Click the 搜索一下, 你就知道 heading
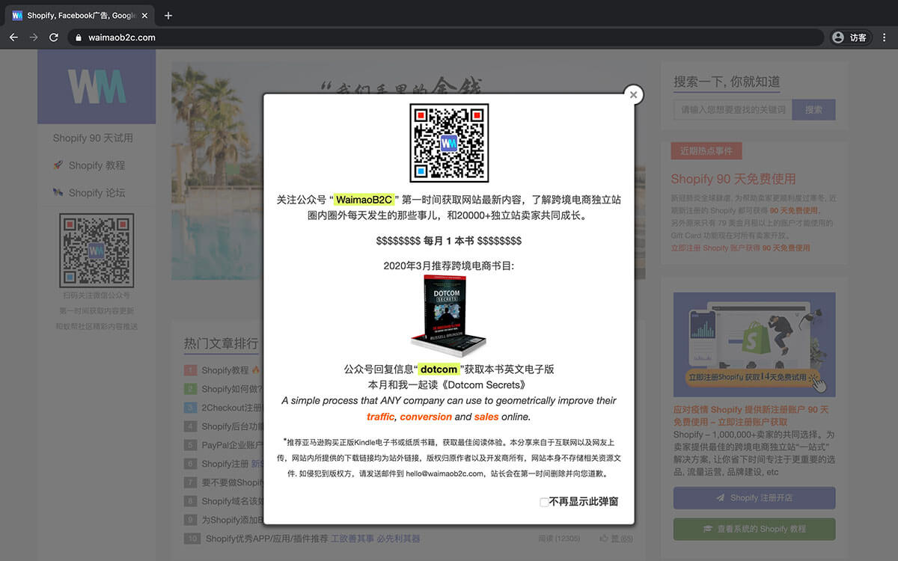Image resolution: width=898 pixels, height=561 pixels. pos(727,82)
